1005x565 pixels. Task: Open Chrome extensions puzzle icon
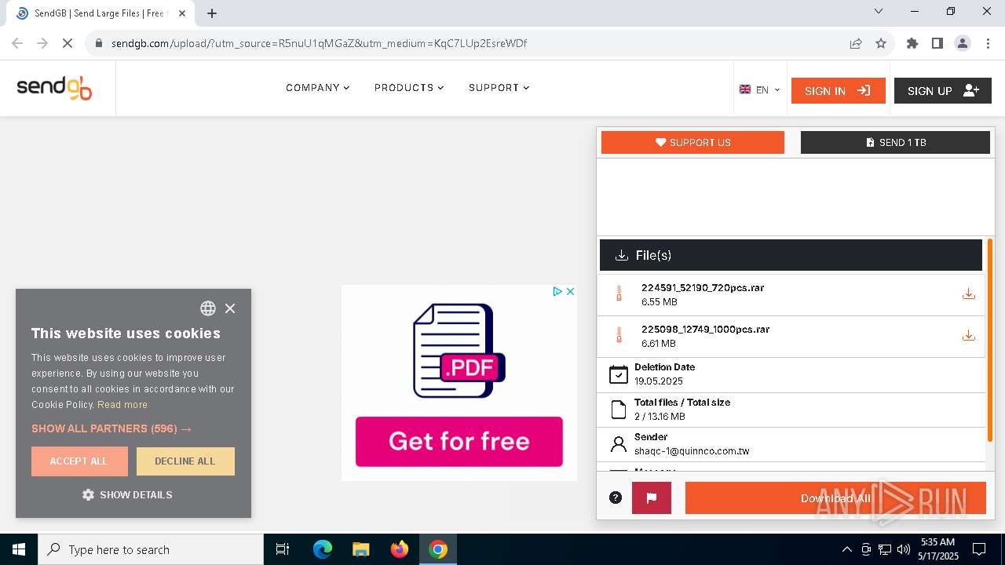[912, 43]
